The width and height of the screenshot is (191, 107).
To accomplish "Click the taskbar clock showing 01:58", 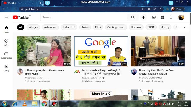I will [182, 104].
